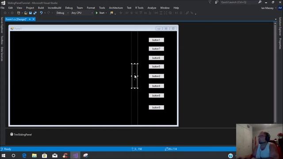Open the Architecture menu

[x=116, y=8]
